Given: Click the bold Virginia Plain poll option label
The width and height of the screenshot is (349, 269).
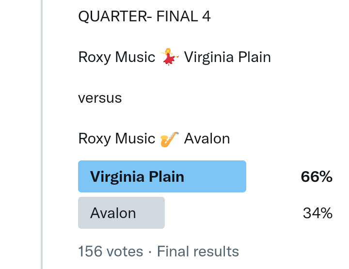Looking at the screenshot, I should click(x=137, y=176).
